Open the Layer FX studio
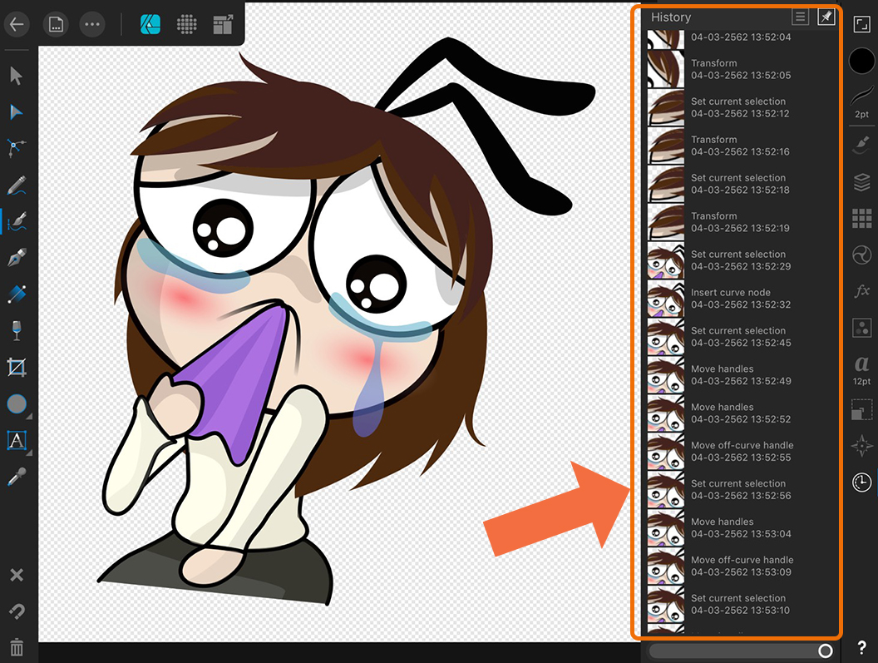 (x=861, y=291)
